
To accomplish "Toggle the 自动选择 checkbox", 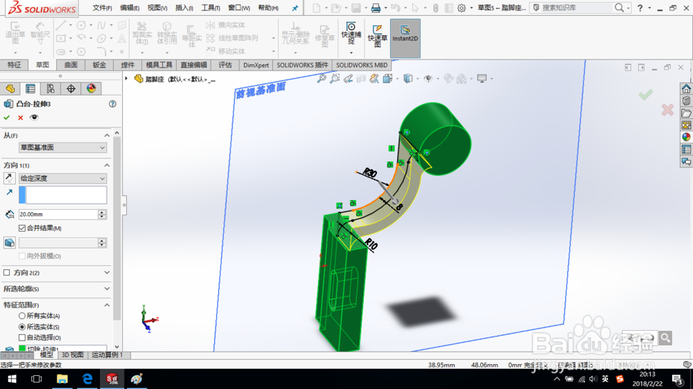I will coord(22,337).
